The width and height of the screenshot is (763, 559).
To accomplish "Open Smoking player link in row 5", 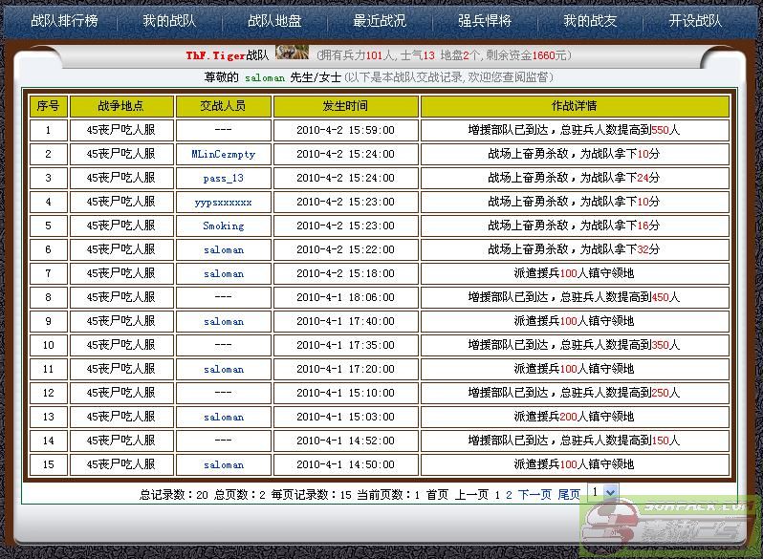I will (x=223, y=226).
